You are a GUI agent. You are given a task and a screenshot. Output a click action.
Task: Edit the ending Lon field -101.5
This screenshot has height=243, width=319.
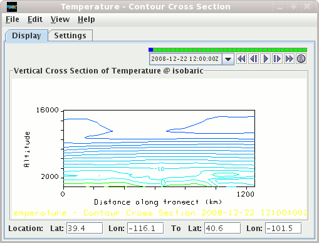(283, 228)
